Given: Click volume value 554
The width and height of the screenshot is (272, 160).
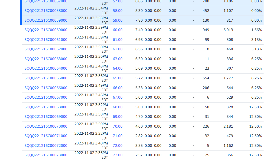Looking at the screenshot, I should (206, 78).
